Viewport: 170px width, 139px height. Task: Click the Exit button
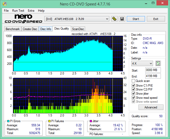coord(156,19)
